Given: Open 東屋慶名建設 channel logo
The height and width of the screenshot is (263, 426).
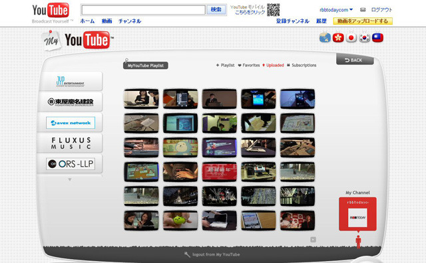Looking at the screenshot, I should point(71,102).
